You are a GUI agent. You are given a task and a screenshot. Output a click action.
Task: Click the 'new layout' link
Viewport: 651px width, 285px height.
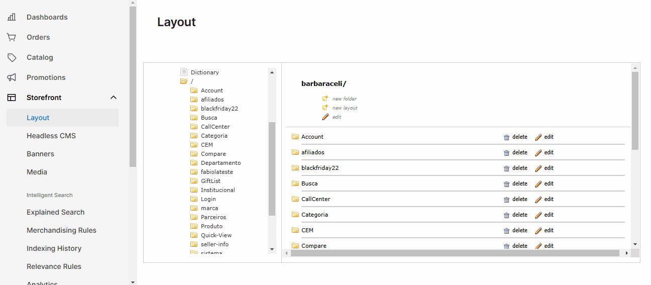coord(345,108)
